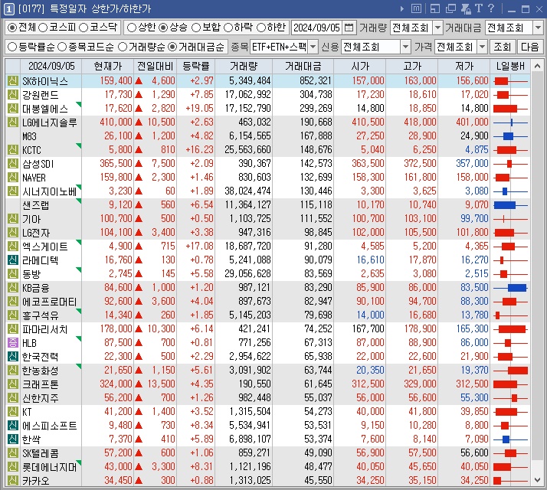Select the 에코프로머티 stock name
The width and height of the screenshot is (547, 490).
[50, 302]
